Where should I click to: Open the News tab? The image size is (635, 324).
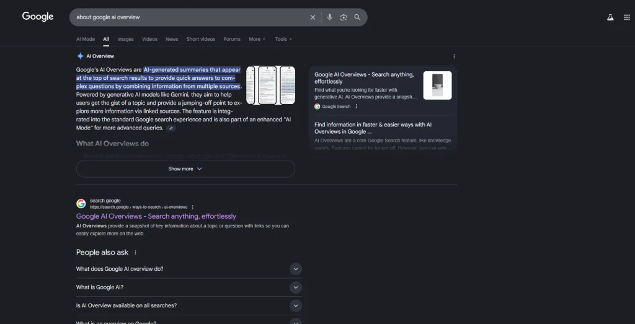pos(172,39)
